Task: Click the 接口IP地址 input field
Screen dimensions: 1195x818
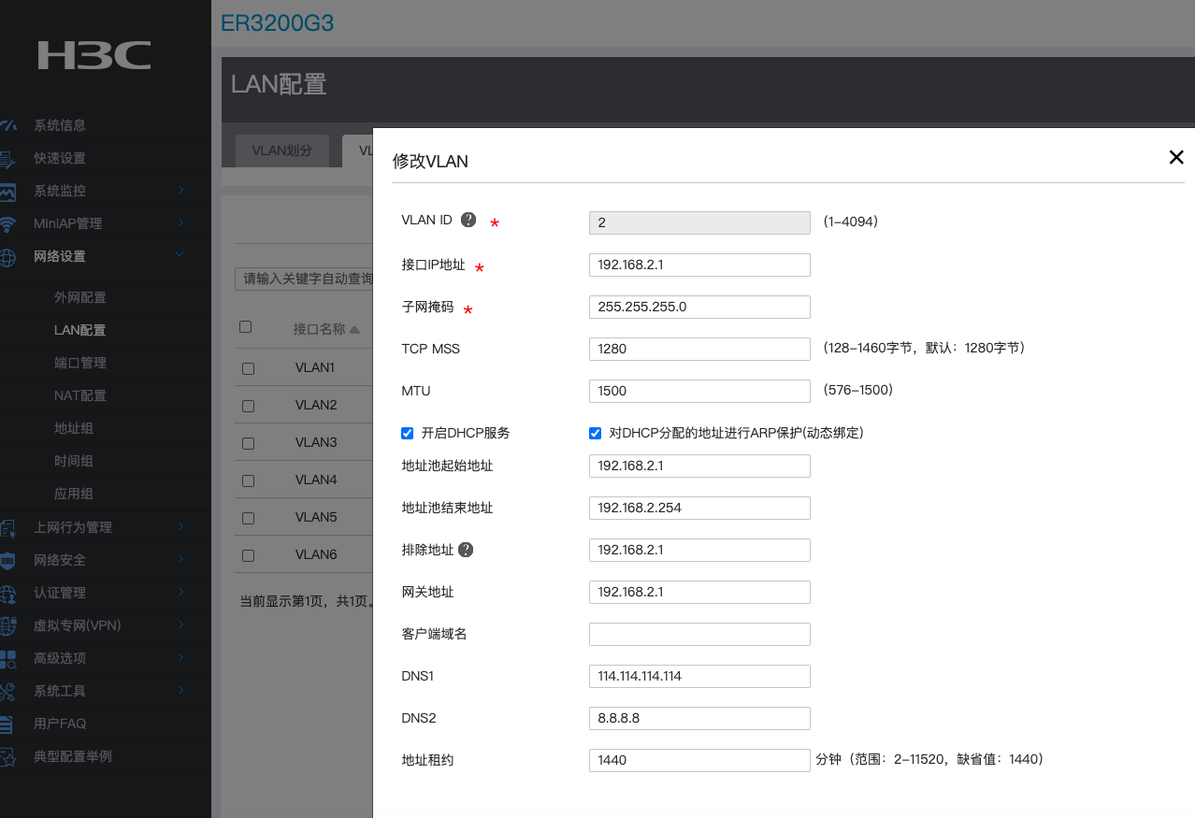Action: [699, 265]
